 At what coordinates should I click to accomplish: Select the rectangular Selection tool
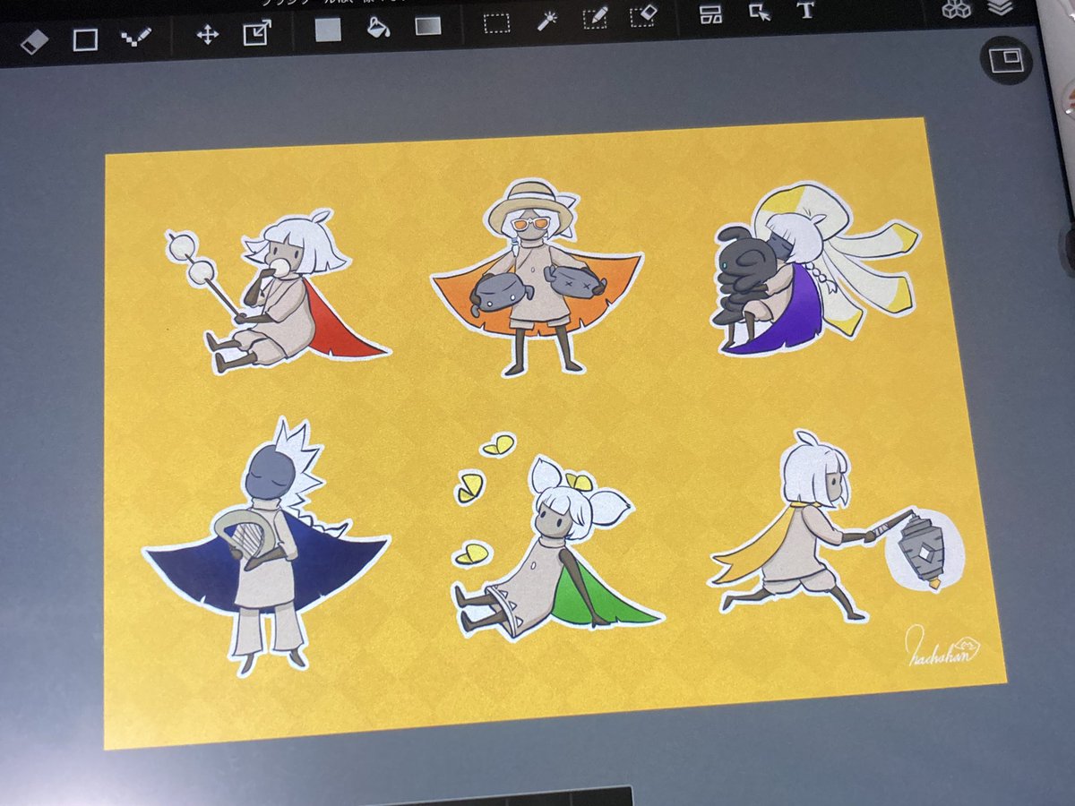[496, 22]
